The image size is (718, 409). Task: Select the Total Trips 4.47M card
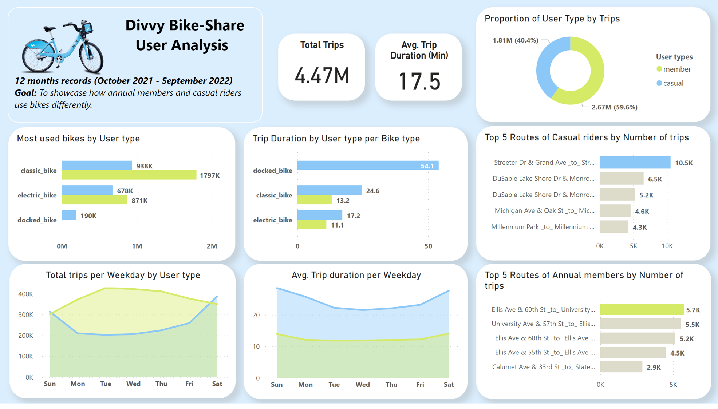click(321, 67)
